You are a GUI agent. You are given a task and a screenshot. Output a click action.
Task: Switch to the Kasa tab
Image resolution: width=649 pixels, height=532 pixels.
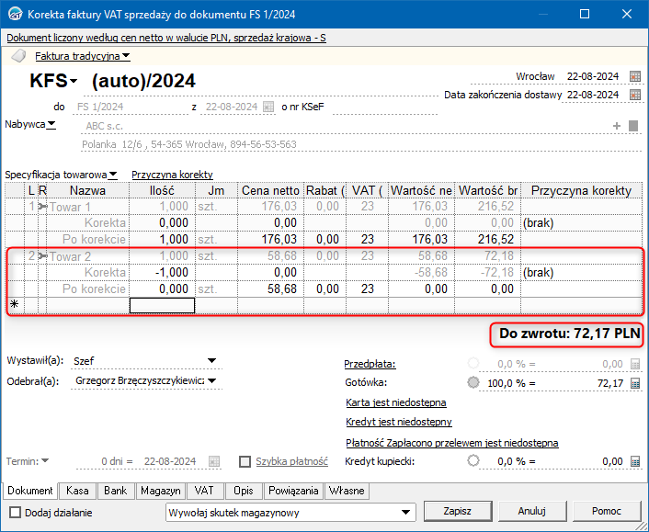click(77, 491)
